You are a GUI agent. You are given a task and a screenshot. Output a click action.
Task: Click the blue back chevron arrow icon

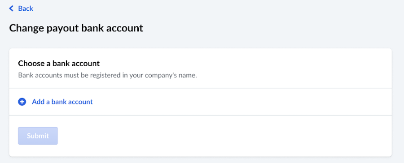[x=11, y=9]
